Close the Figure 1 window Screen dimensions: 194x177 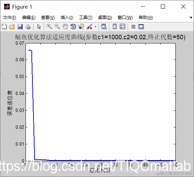click(x=183, y=7)
